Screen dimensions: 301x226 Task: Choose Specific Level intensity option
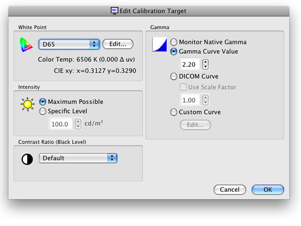43,111
